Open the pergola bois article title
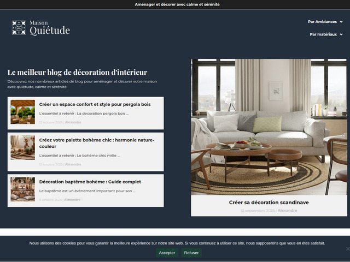Screen dimensions: 350x262 pos(95,104)
